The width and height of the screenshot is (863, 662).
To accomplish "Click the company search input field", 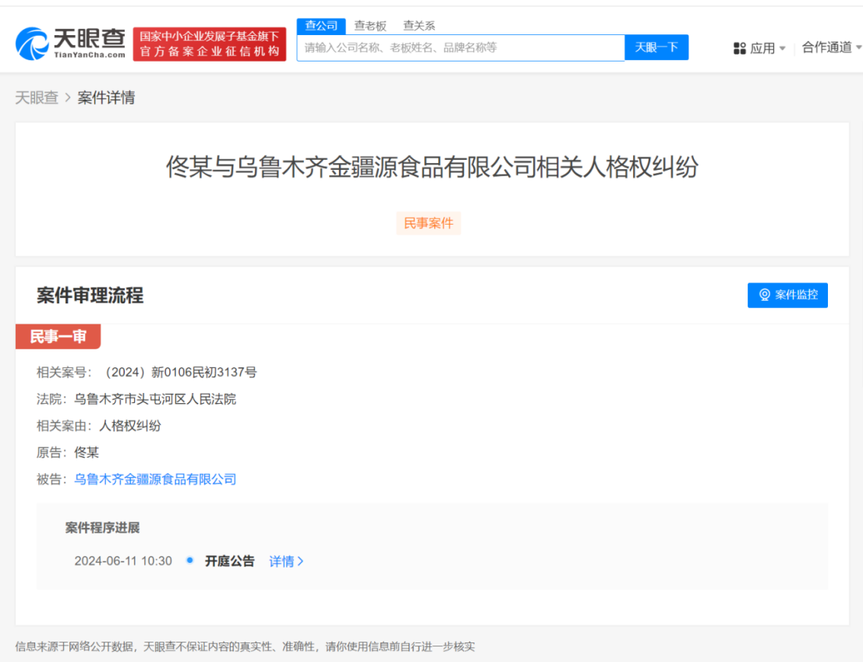I will click(460, 48).
